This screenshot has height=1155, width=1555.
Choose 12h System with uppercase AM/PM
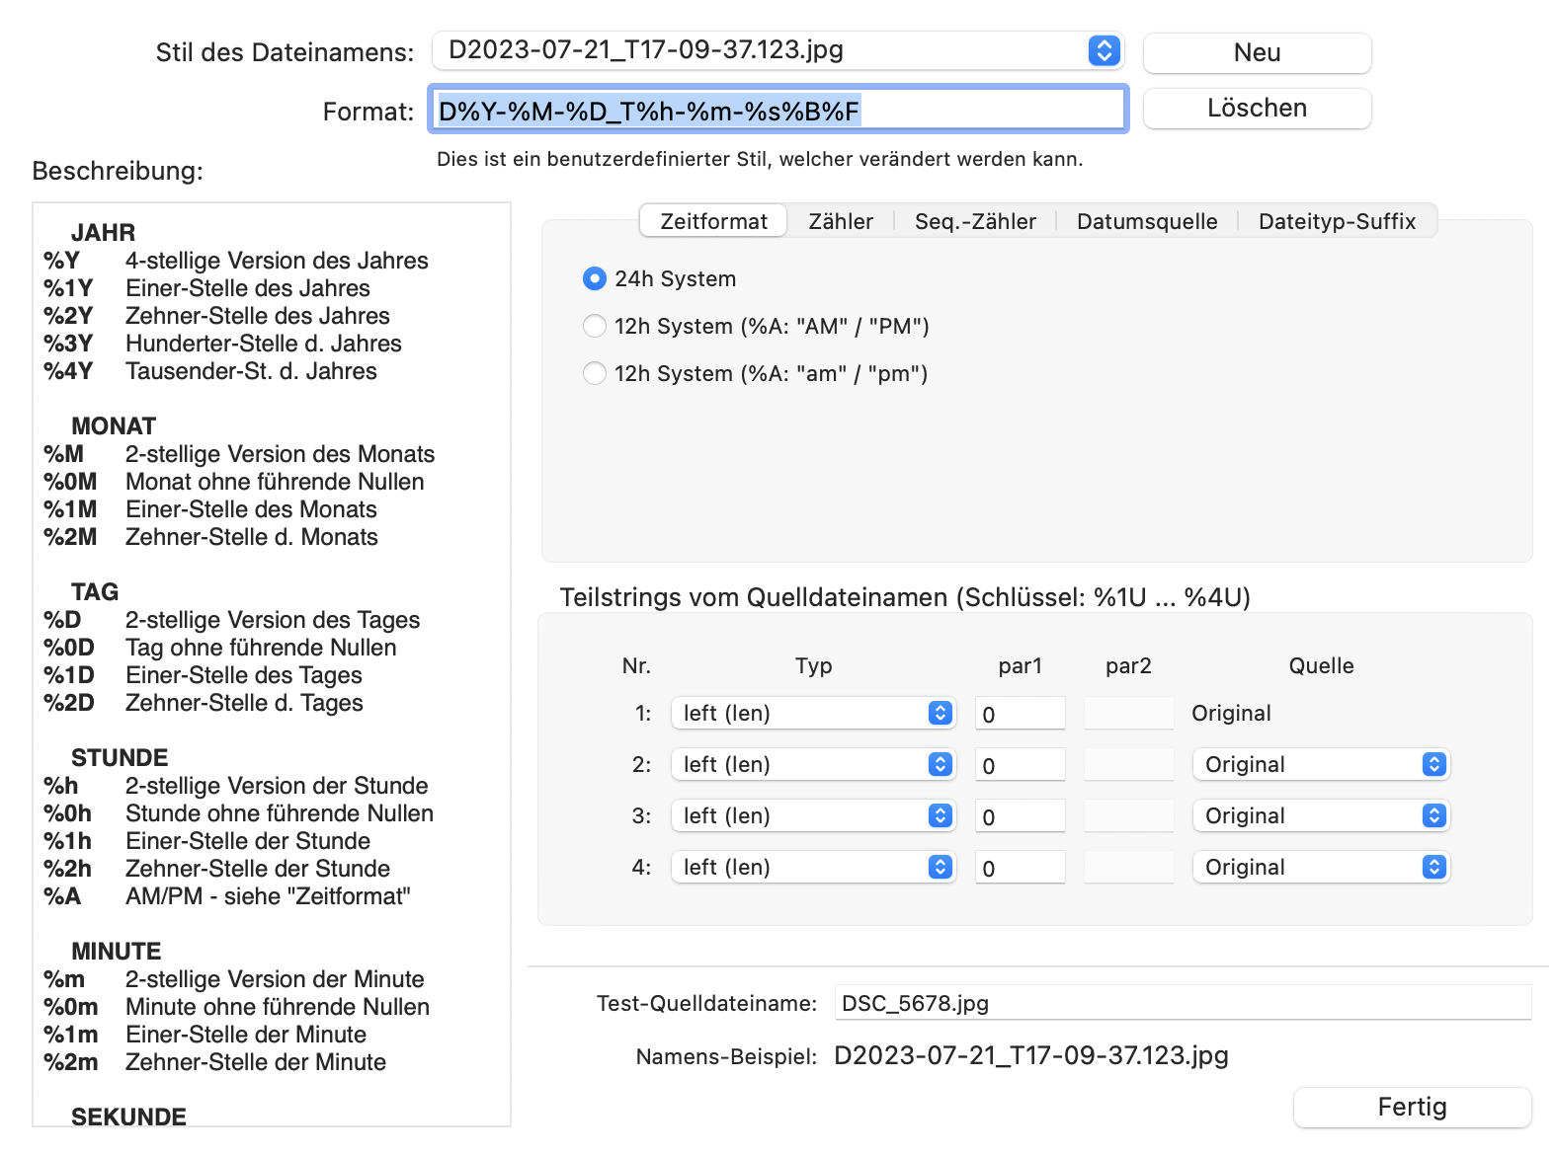595,327
